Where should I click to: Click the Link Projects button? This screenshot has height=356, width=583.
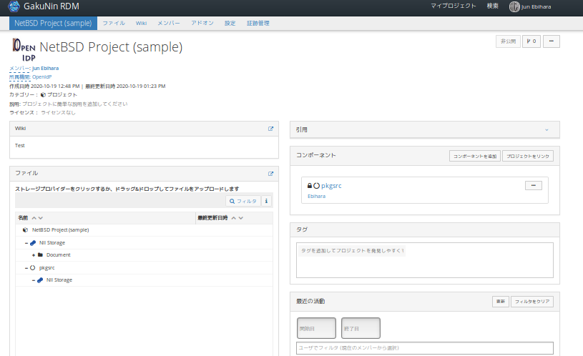[528, 156]
